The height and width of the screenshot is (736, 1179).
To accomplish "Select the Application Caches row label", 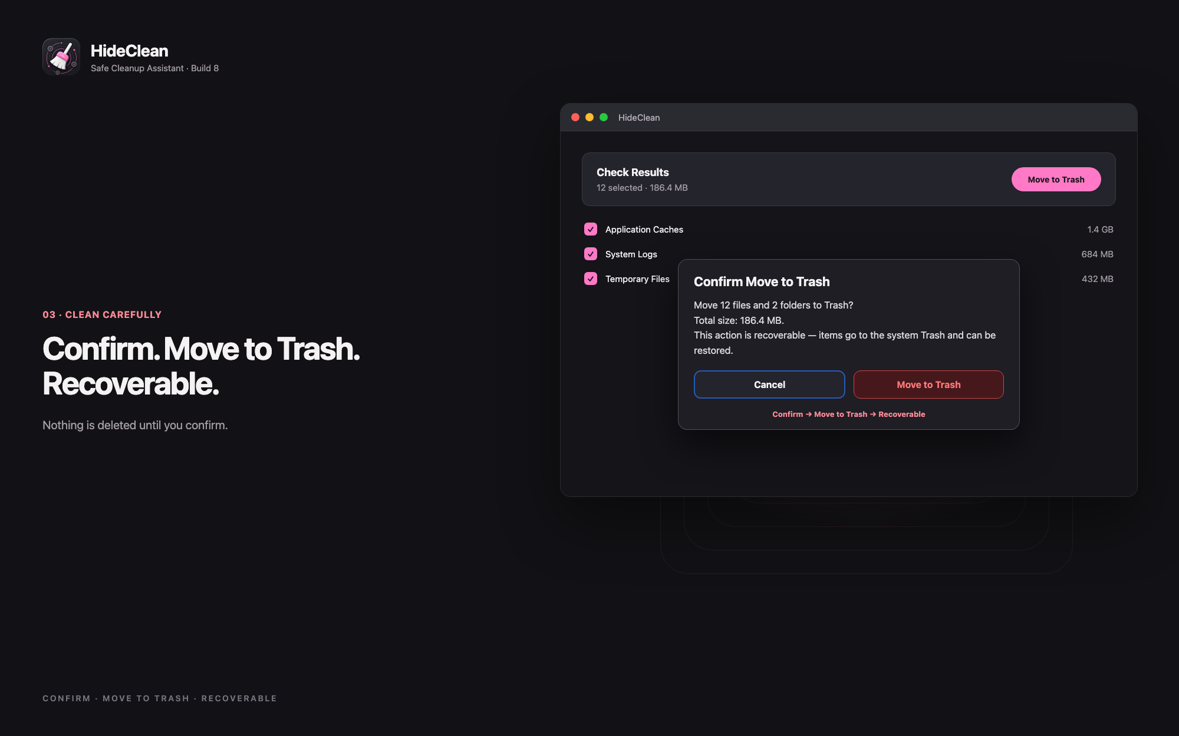I will (x=644, y=230).
